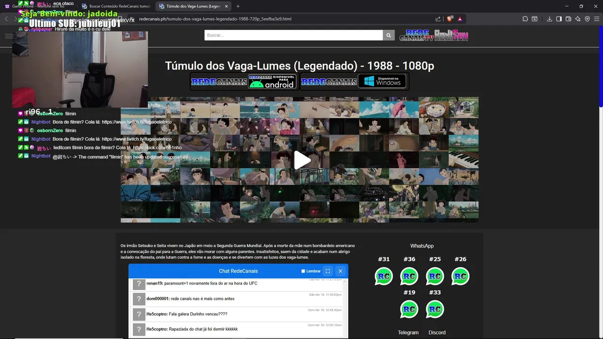The height and width of the screenshot is (339, 603).
Task: Open the tab search toolbar icon
Action: coord(535,19)
